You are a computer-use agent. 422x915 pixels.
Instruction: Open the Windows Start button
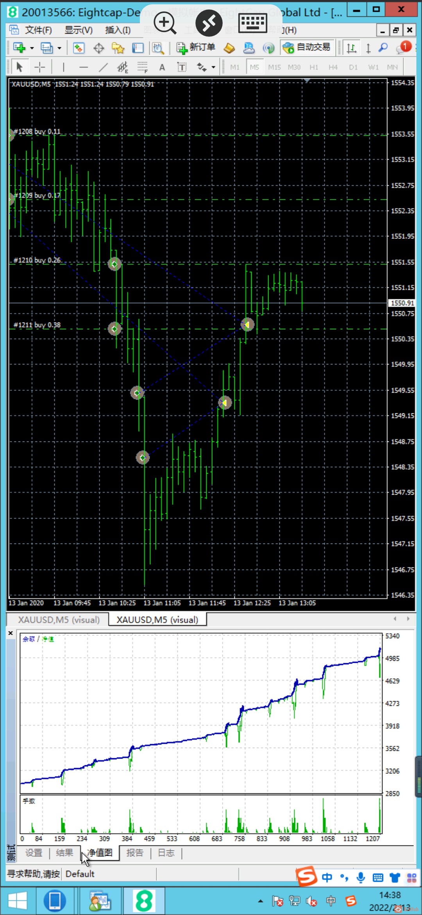click(18, 901)
